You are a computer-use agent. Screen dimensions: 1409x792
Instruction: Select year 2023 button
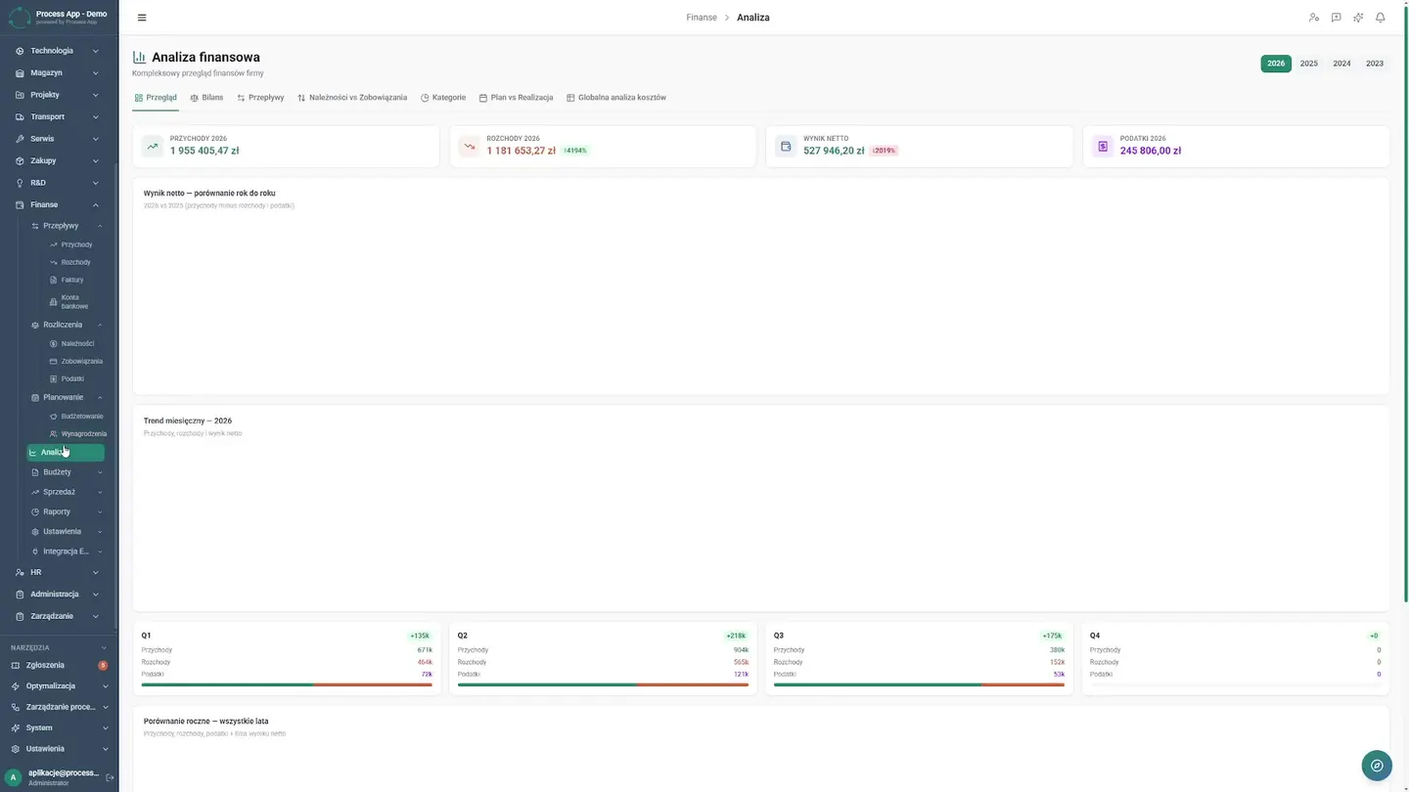pos(1375,64)
